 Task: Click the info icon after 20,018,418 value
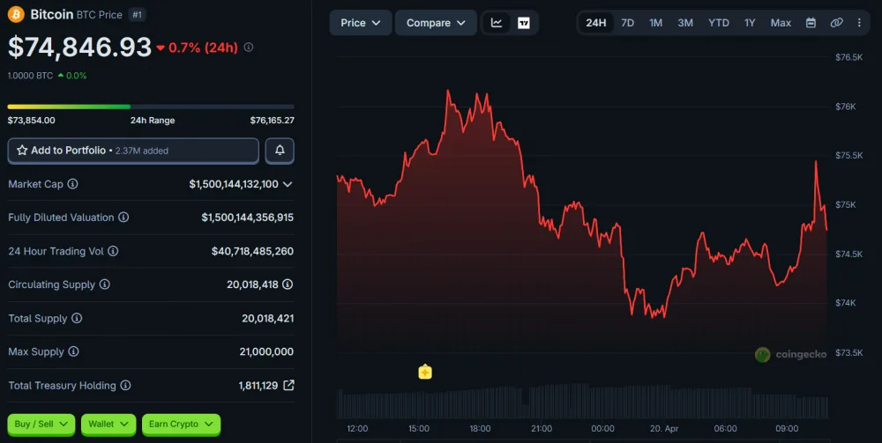288,284
